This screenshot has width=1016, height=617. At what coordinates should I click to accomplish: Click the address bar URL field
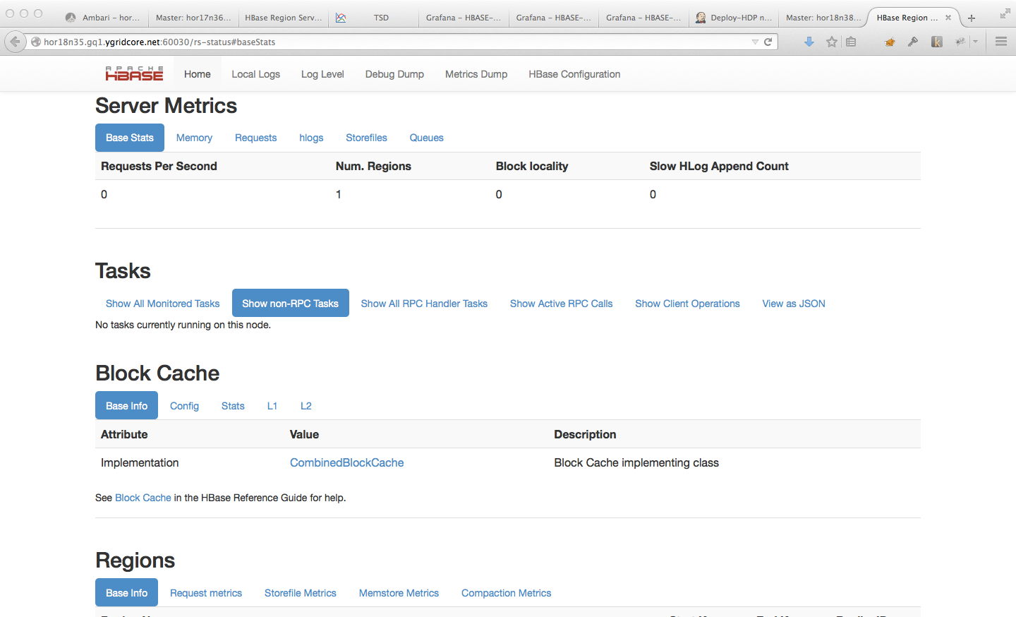pos(388,42)
